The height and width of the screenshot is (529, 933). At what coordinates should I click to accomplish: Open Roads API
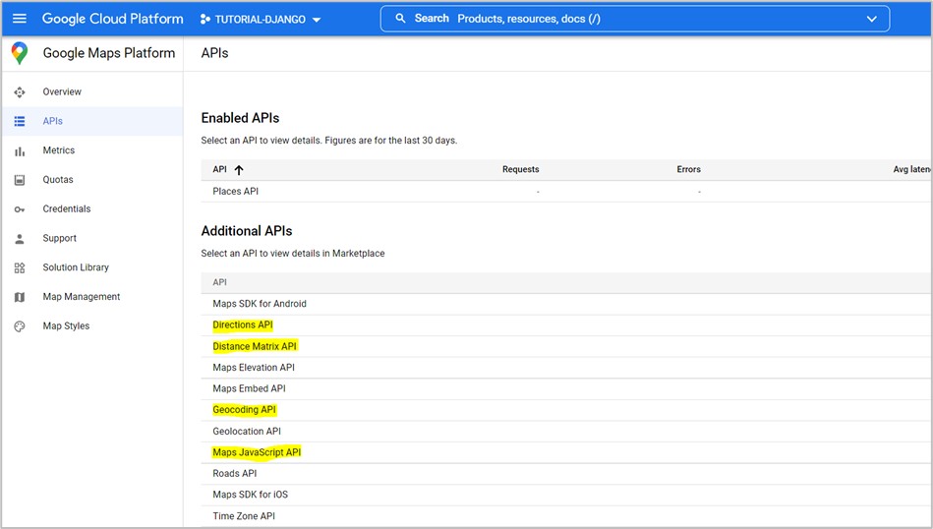click(x=235, y=474)
